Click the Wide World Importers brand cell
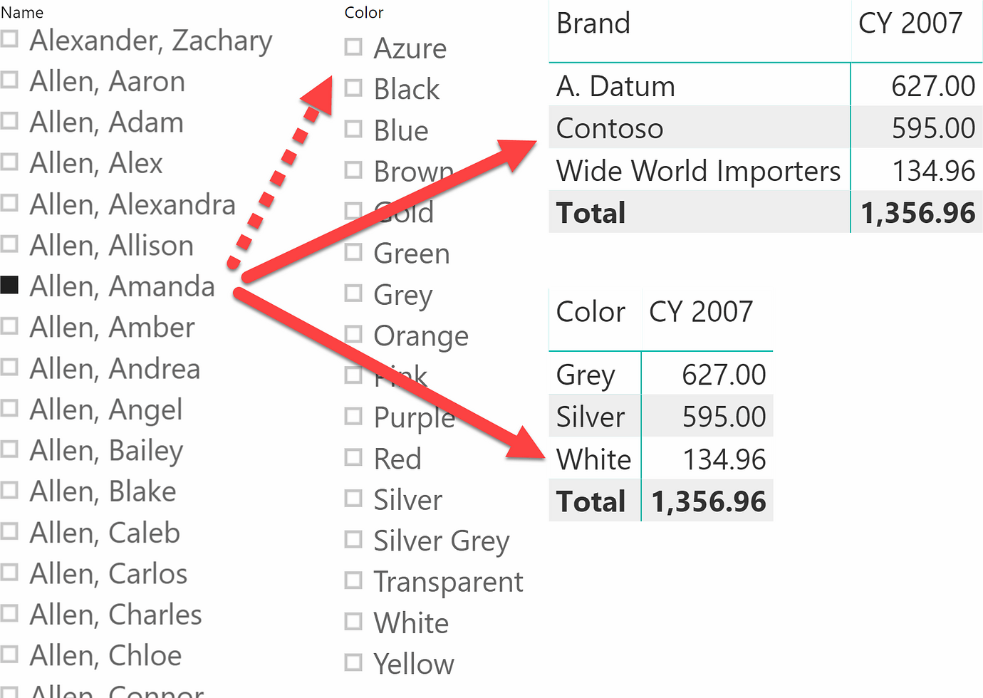Viewport: 983px width, 698px height. click(698, 170)
